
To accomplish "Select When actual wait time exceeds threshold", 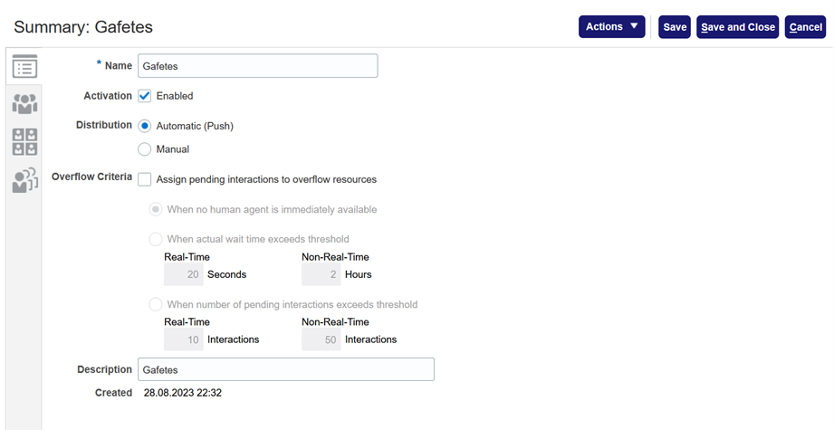I will [x=156, y=239].
